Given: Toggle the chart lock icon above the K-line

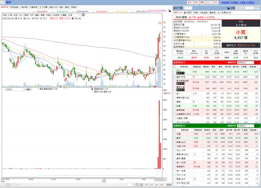Looking at the screenshot, I should pyautogui.click(x=169, y=11).
